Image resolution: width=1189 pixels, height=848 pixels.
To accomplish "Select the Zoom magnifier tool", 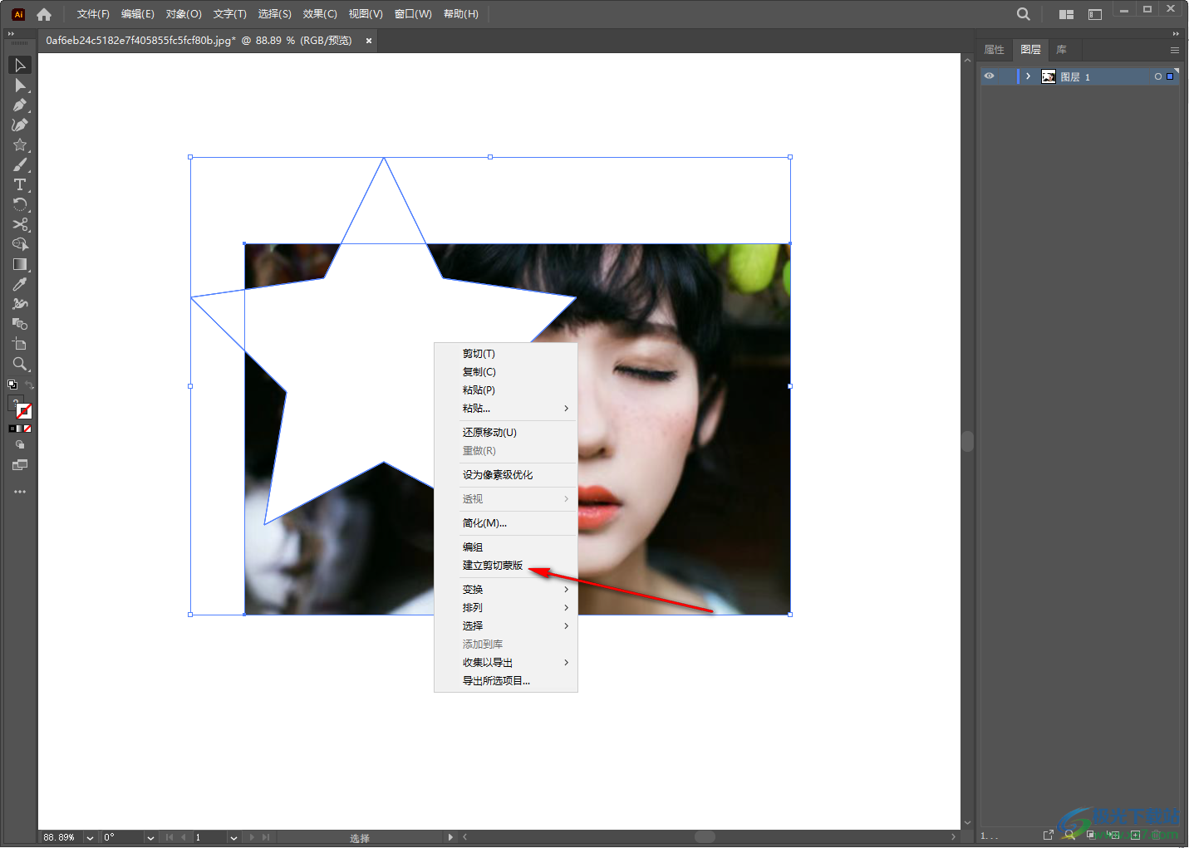I will click(20, 364).
